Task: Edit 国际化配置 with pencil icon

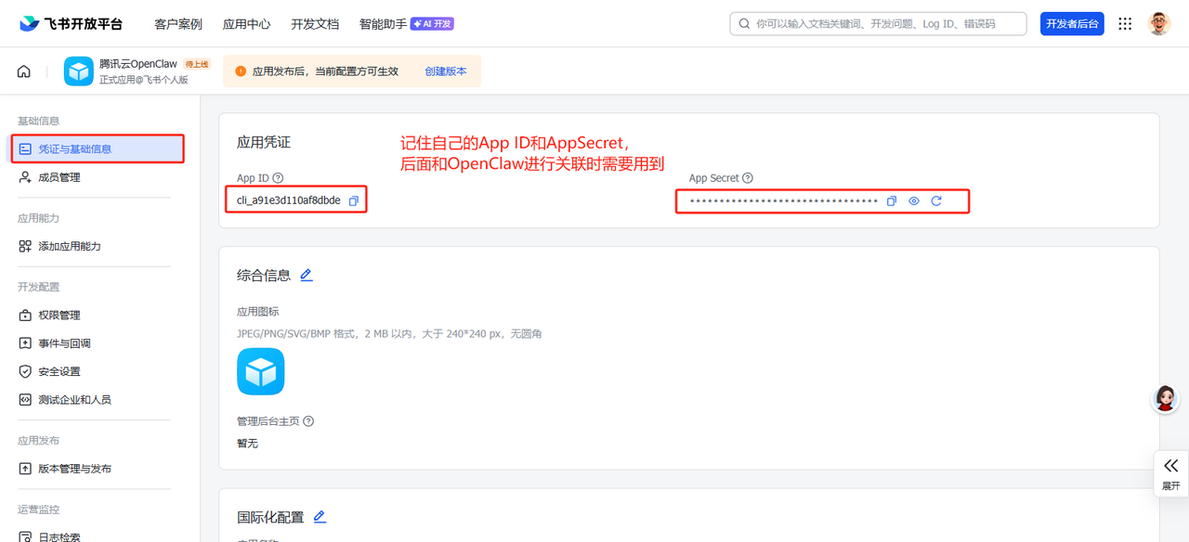Action: pos(320,517)
